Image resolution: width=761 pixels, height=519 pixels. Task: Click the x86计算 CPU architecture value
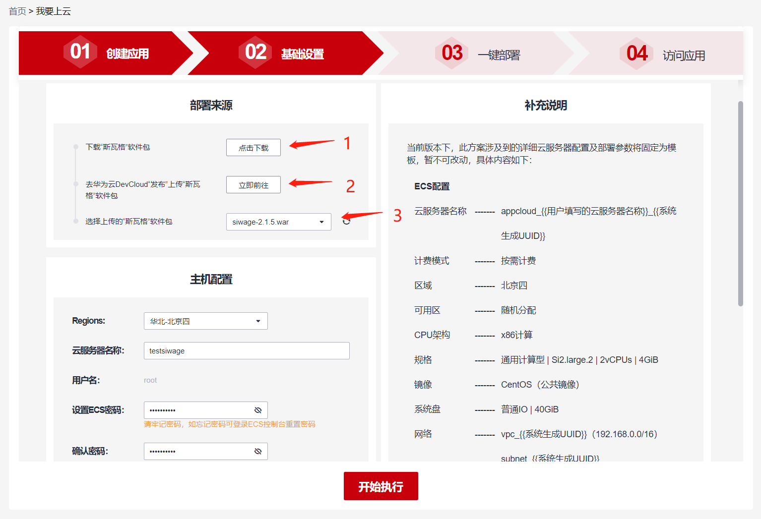coord(517,335)
